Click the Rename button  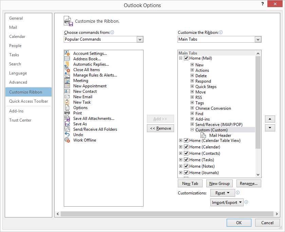[249, 183]
